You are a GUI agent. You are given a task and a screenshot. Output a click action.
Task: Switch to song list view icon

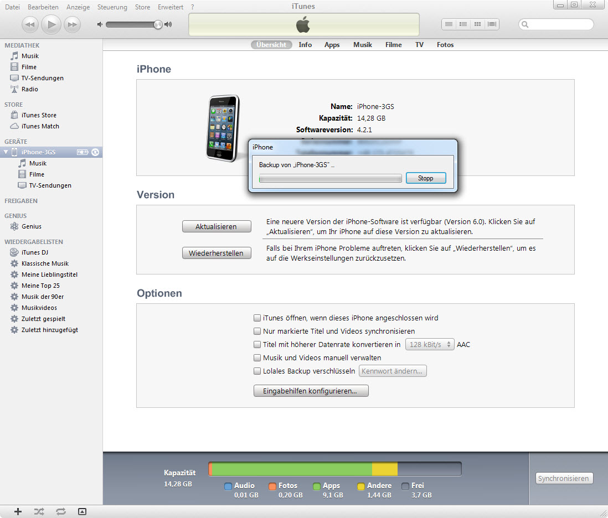449,24
